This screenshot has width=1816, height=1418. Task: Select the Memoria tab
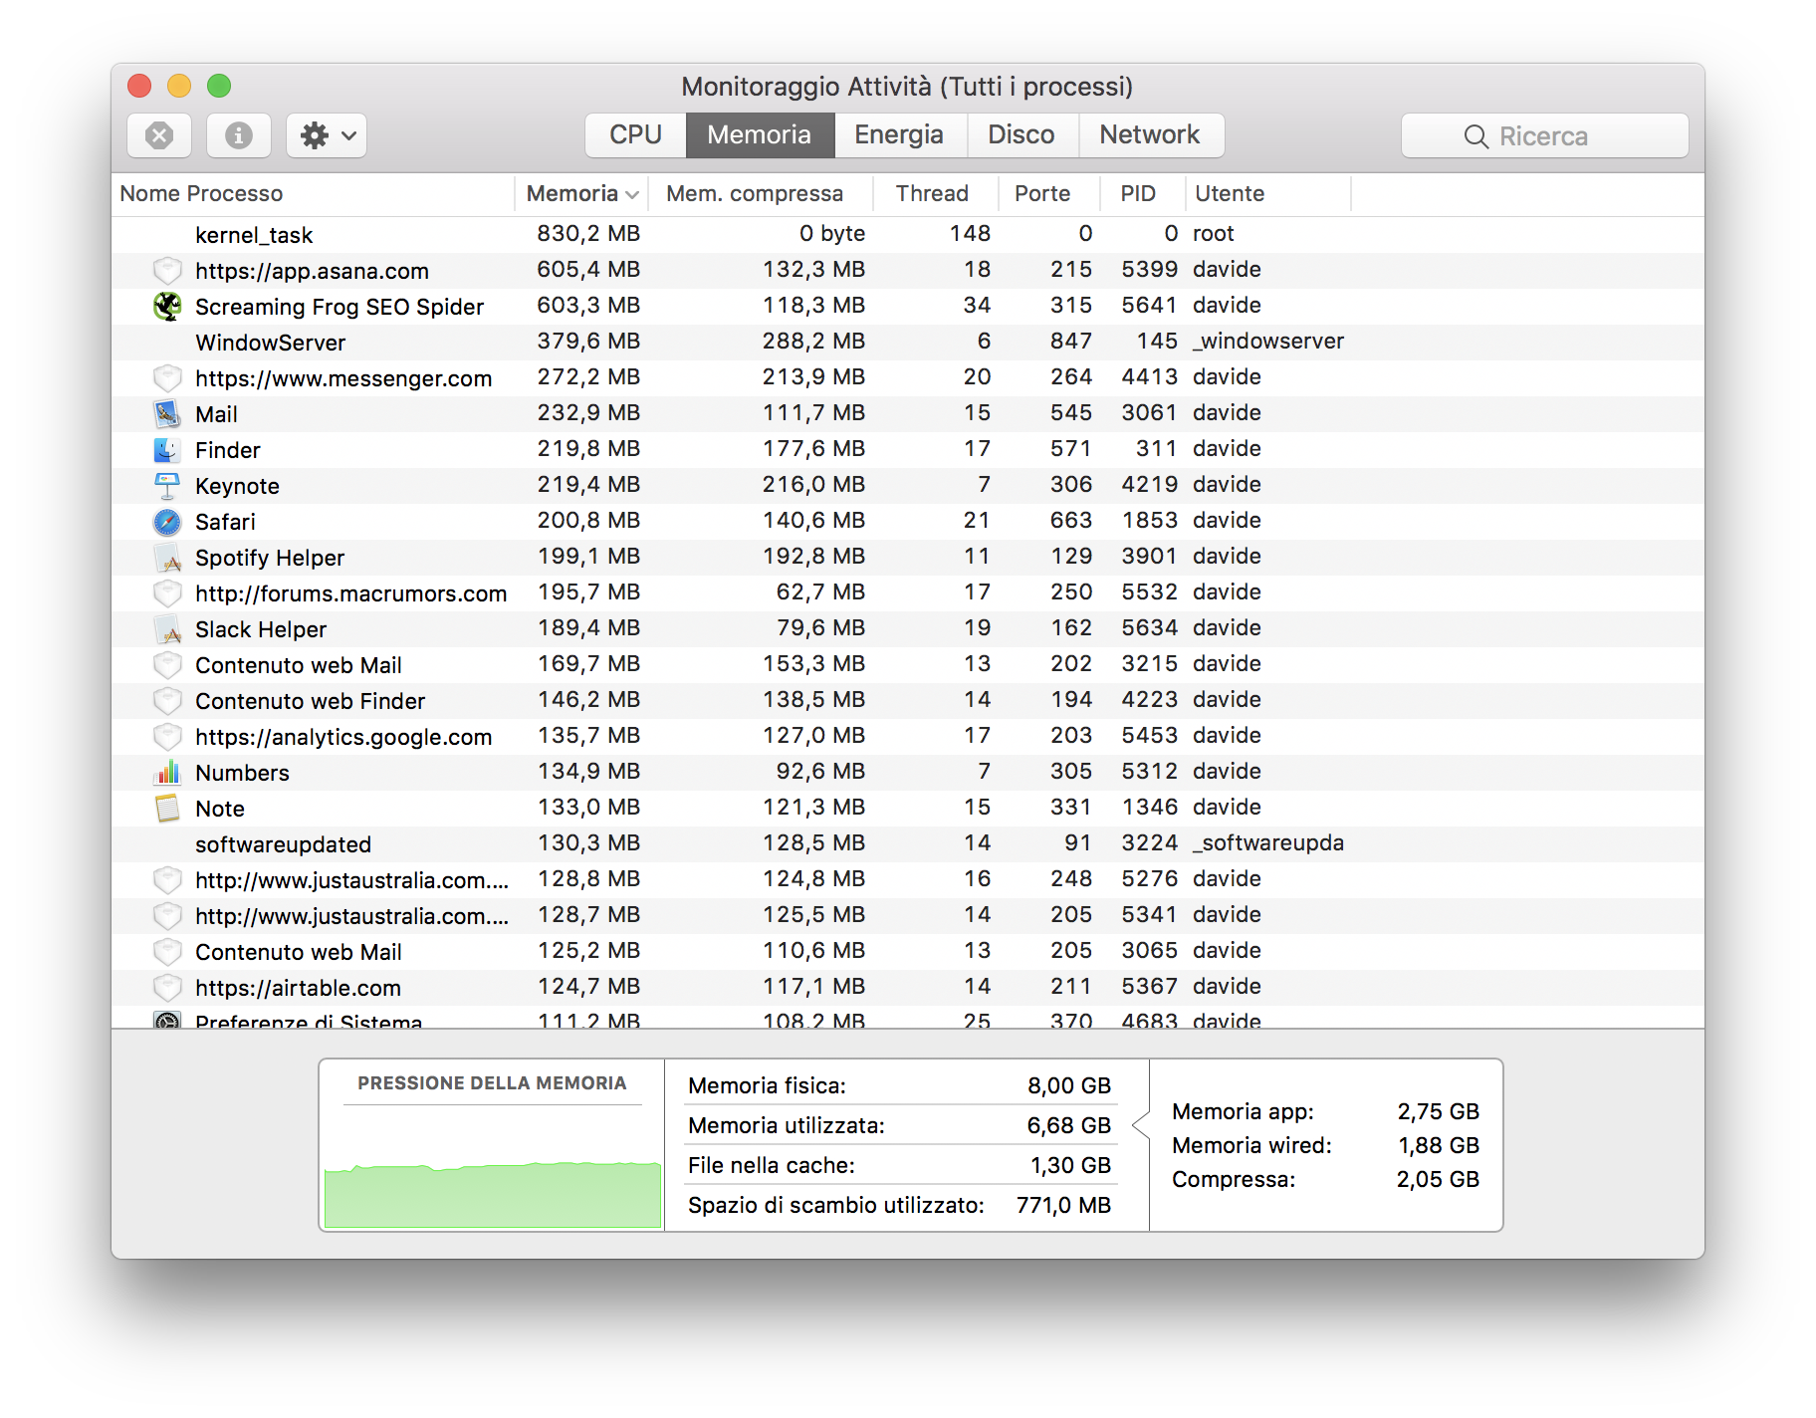760,135
